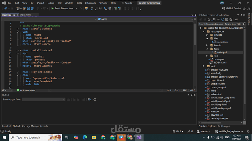Click the Windows taskbar search box
This screenshot has height=141, width=252.
35,137
